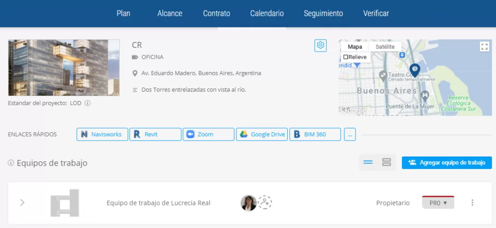Expand the Lucrecia Real team row chevron
The image size is (496, 228).
(22, 203)
